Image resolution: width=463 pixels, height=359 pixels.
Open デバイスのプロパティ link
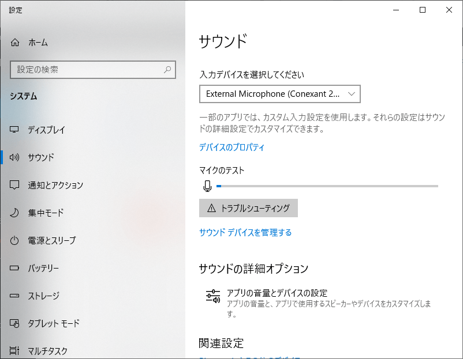point(231,148)
